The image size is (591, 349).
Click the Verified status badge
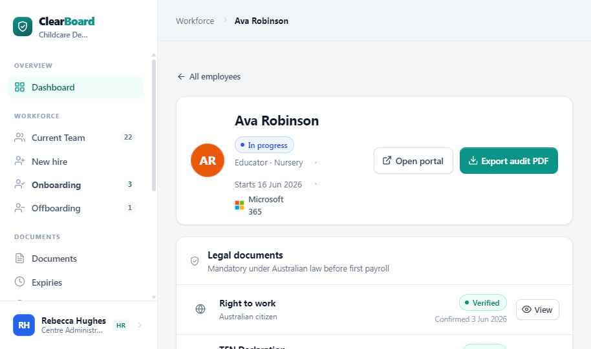[x=483, y=302]
